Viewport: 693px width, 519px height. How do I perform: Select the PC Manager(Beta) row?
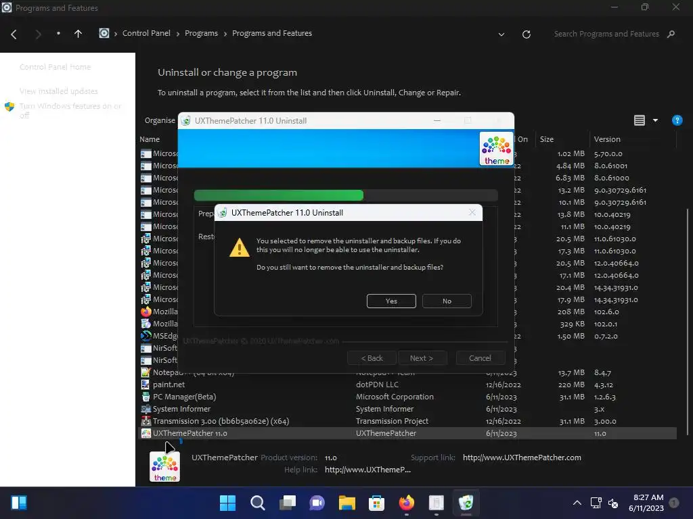(407, 397)
